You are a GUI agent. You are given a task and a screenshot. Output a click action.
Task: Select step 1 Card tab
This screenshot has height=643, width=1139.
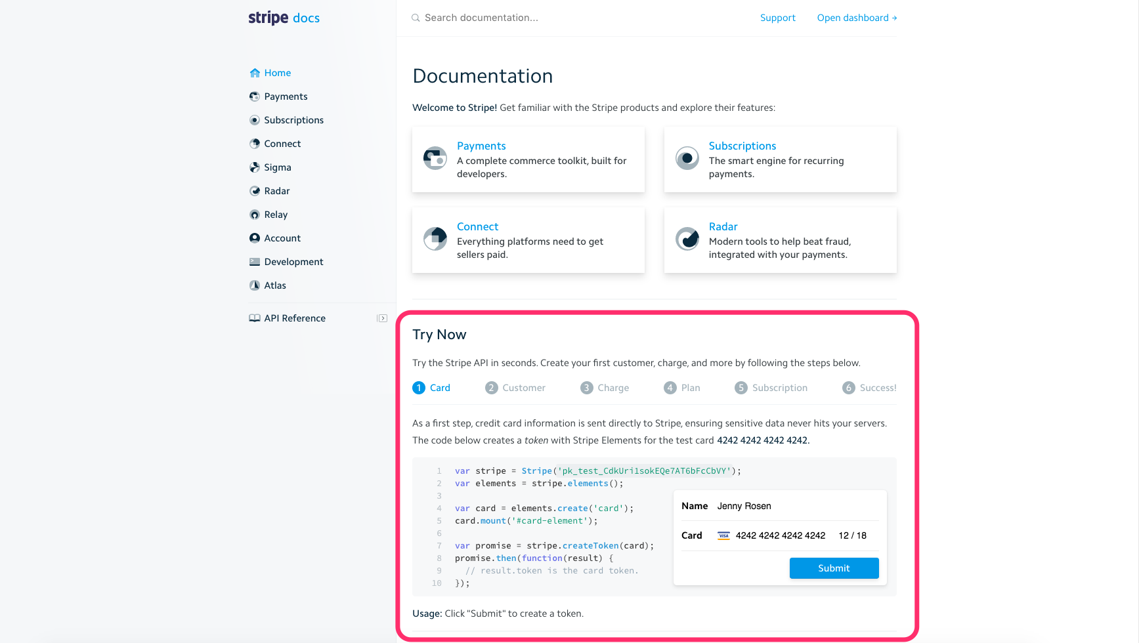[x=431, y=388]
